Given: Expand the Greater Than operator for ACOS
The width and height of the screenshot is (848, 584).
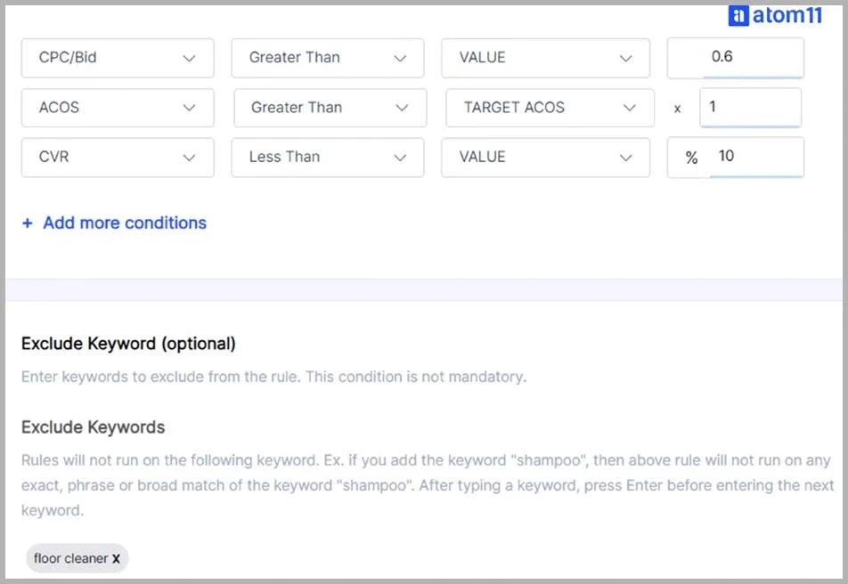Looking at the screenshot, I should (328, 107).
